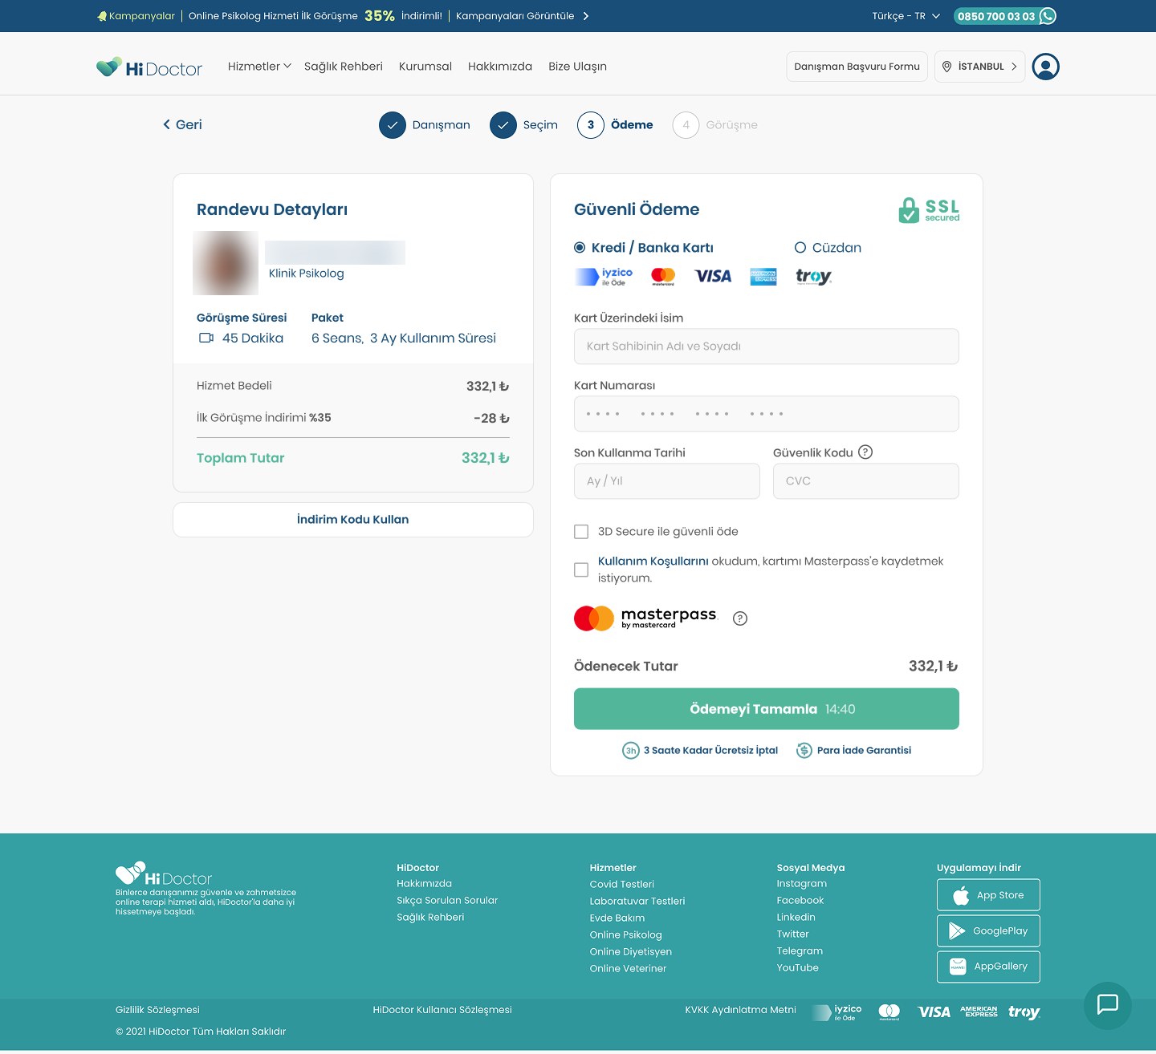Click the VISA logo under payment methods
Image resolution: width=1156 pixels, height=1054 pixels.
(713, 277)
